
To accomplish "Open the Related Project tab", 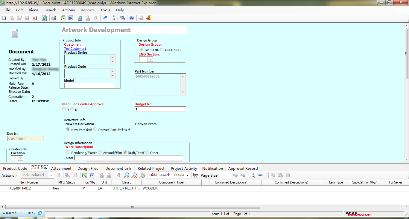I will pos(151,168).
